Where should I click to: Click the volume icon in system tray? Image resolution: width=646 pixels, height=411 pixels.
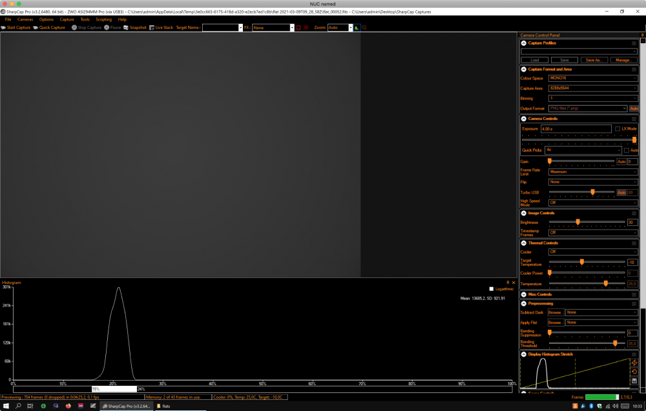click(x=615, y=406)
